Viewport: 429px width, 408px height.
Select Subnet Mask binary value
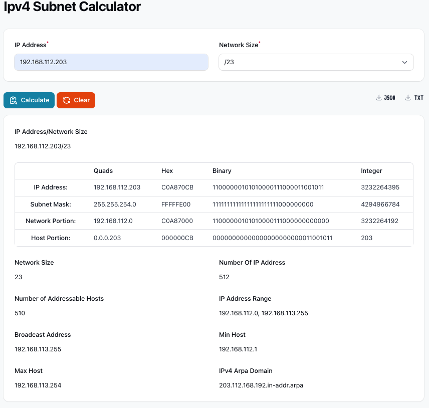pyautogui.click(x=263, y=205)
